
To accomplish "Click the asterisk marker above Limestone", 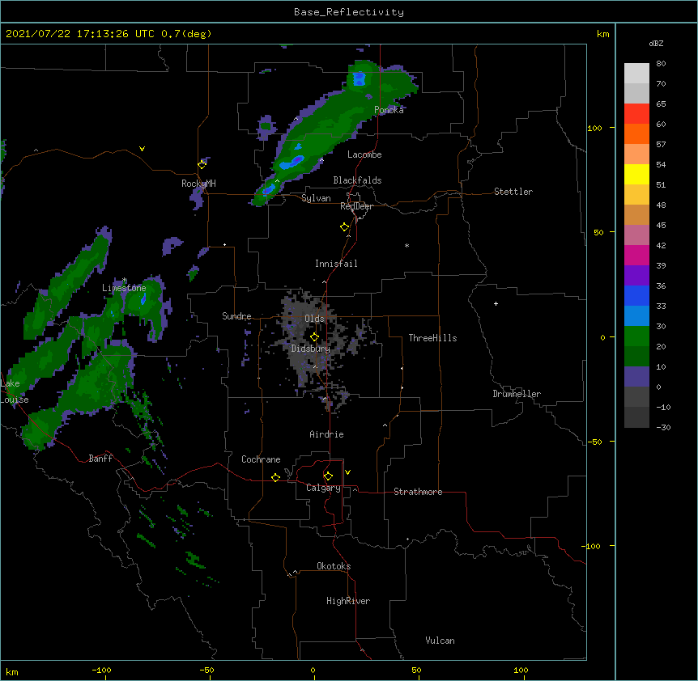I will pyautogui.click(x=124, y=280).
